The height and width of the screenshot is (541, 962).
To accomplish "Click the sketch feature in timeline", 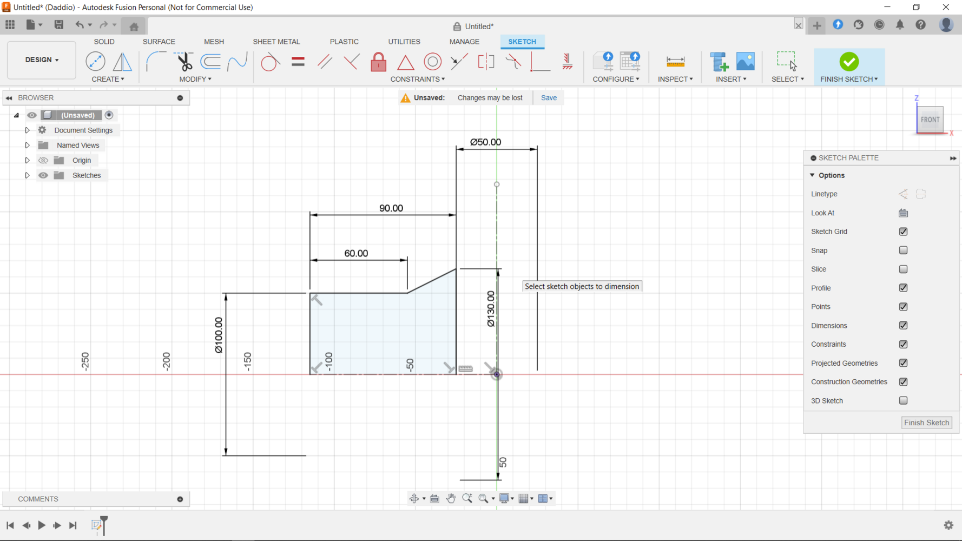I will (x=97, y=525).
